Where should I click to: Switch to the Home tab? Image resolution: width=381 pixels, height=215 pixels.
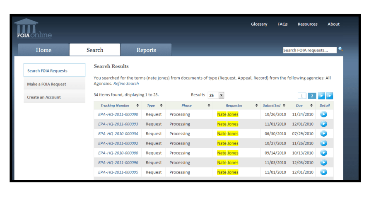43,50
